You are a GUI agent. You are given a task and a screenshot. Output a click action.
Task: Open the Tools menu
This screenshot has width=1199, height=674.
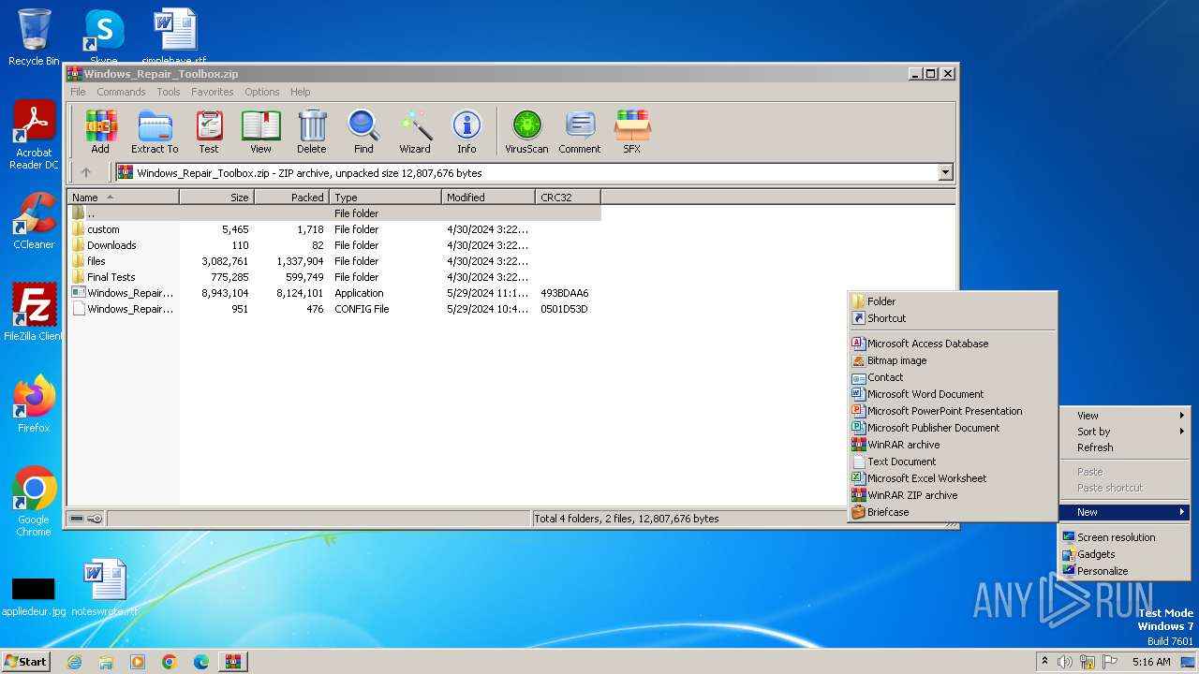click(169, 92)
